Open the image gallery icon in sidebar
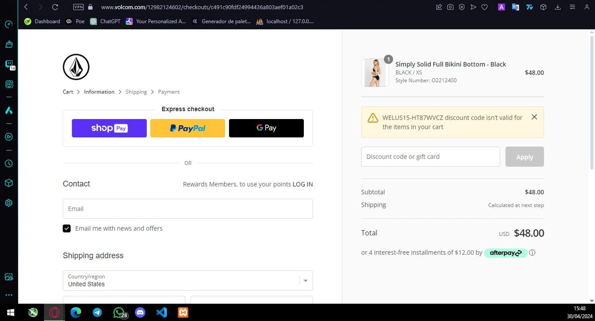The height and width of the screenshot is (321, 595). tap(9, 277)
